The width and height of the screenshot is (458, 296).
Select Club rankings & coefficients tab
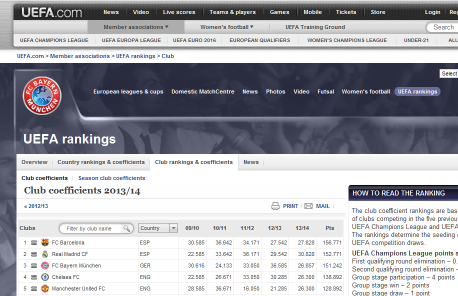(x=194, y=162)
